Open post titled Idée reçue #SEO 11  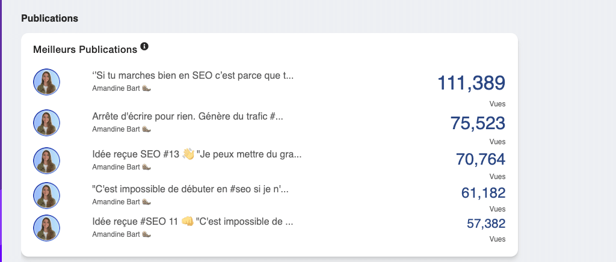tap(192, 221)
